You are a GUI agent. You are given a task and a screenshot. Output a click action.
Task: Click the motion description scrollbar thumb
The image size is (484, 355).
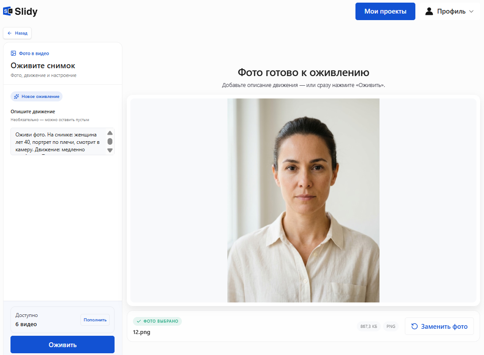point(110,141)
